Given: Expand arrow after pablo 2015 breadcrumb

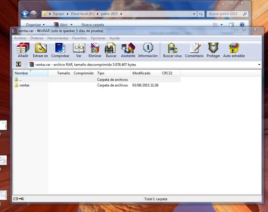Looking at the screenshot, I should point(121,14).
